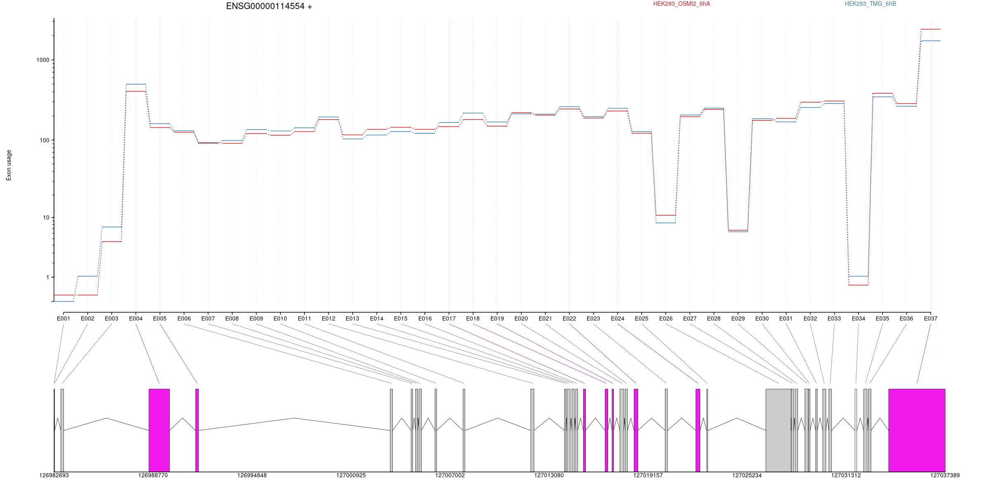The image size is (990, 495).
Task: Select exon label E015
Action: [401, 318]
